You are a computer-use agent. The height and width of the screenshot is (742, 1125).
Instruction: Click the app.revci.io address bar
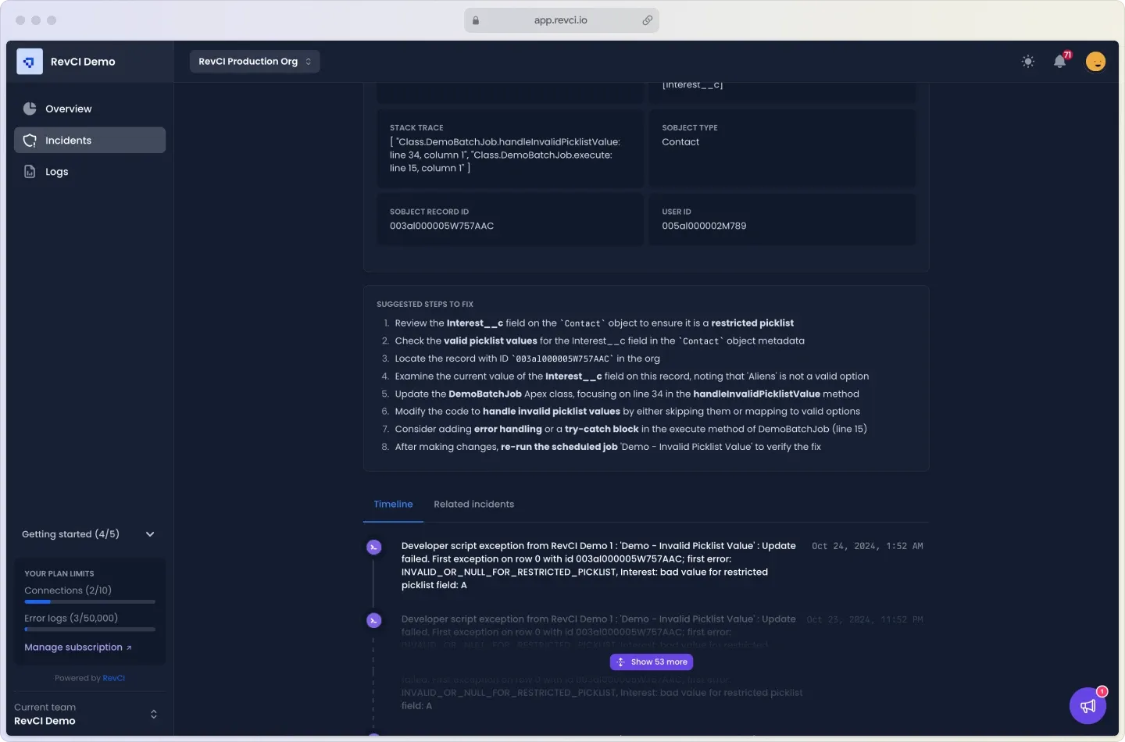pos(560,20)
